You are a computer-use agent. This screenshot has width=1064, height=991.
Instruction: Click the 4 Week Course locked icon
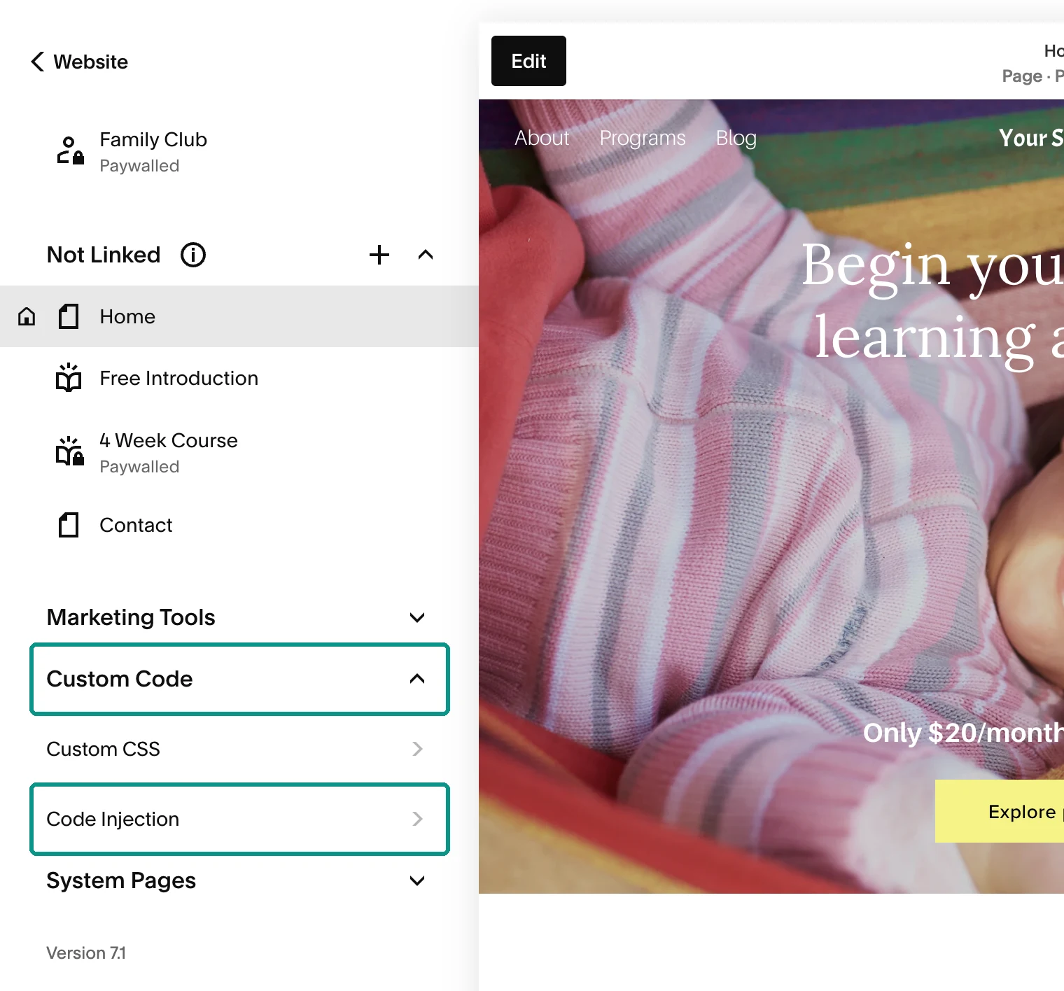pos(70,451)
